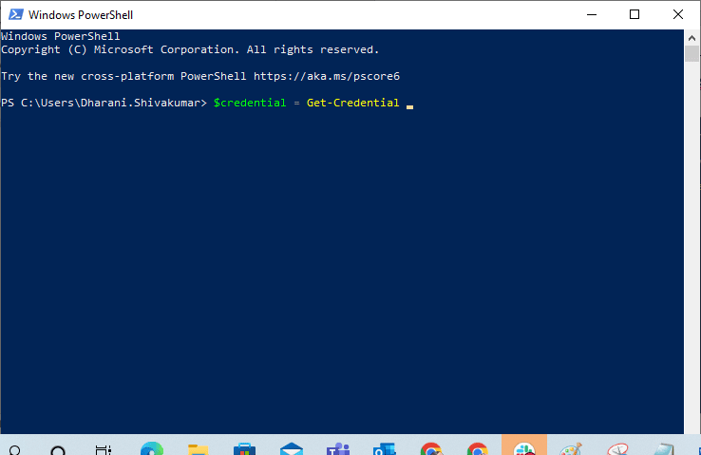This screenshot has width=701, height=455.
Task: Click the 'Try the new cross-platform PowerShell' text
Action: [123, 76]
